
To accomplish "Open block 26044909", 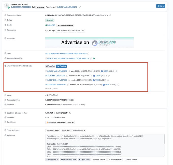I will (51, 25).
